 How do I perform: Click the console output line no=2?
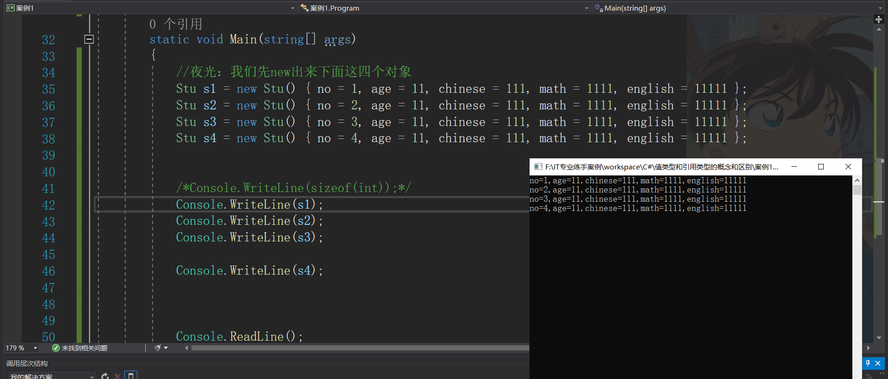(638, 190)
